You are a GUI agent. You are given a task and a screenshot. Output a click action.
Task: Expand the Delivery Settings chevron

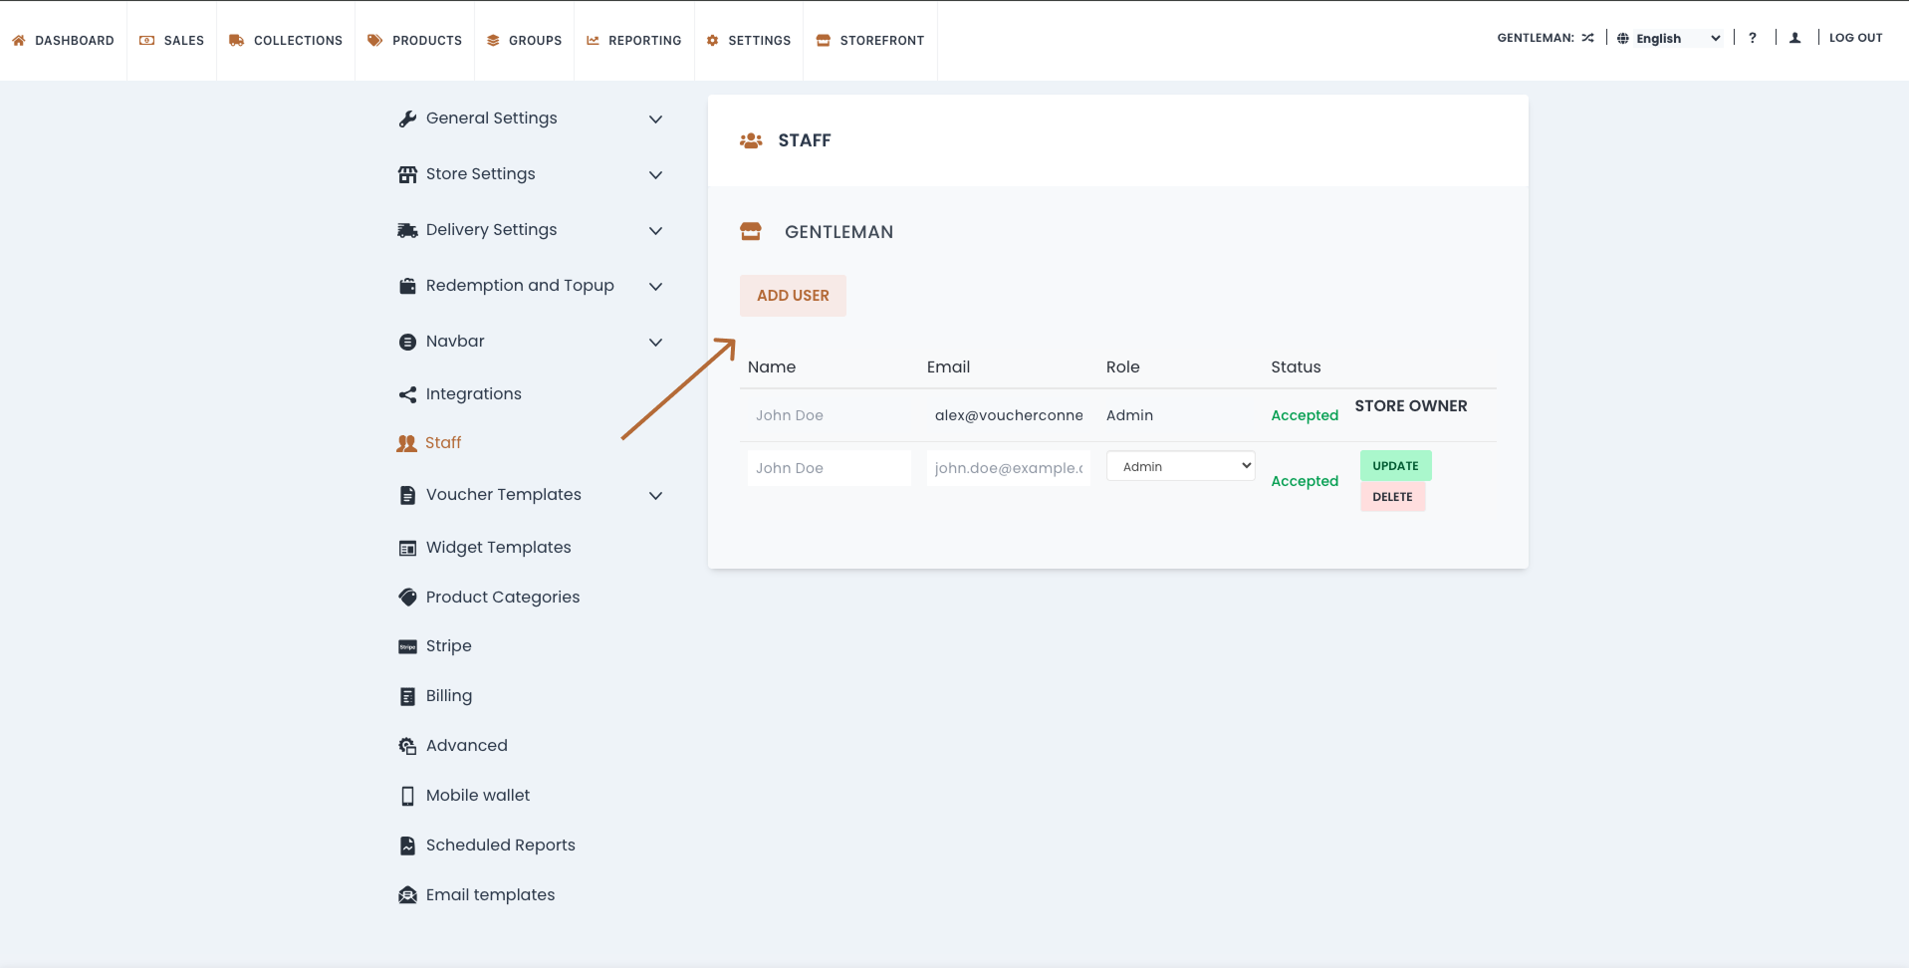655,230
